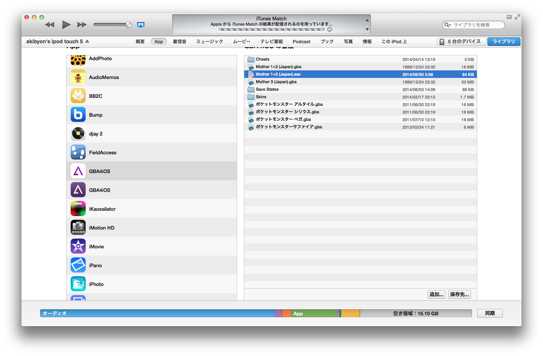543x356 pixels.
Task: Play the current track
Action: pos(66,25)
